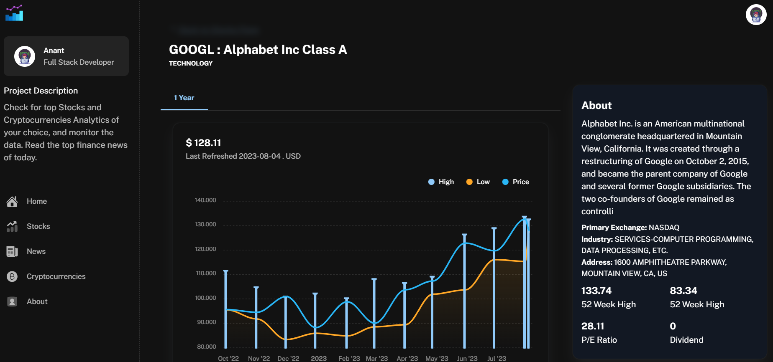773x362 pixels.
Task: Click the orange Low legend dot
Action: tap(469, 182)
